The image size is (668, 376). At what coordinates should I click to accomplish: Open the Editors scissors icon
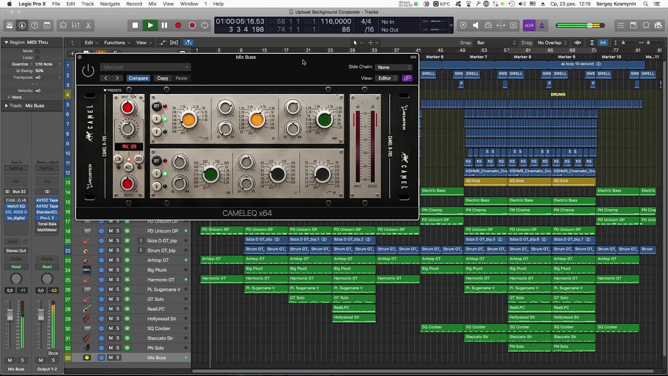(88, 25)
